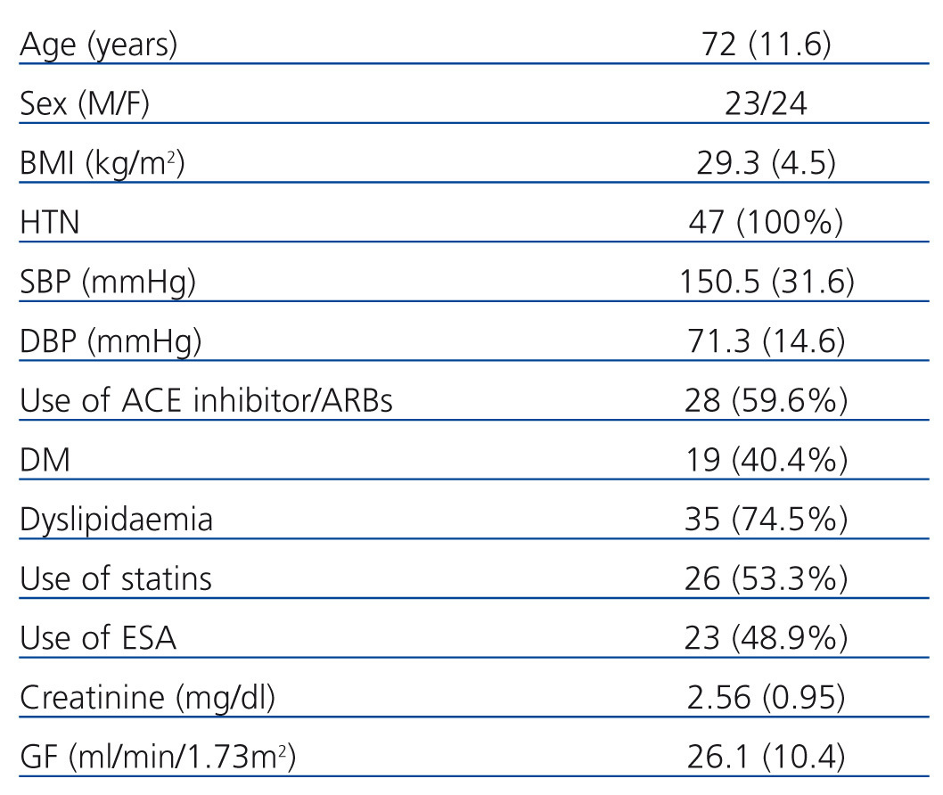
Task: Click the SBP (mmHg) label
Action: pyautogui.click(x=108, y=282)
